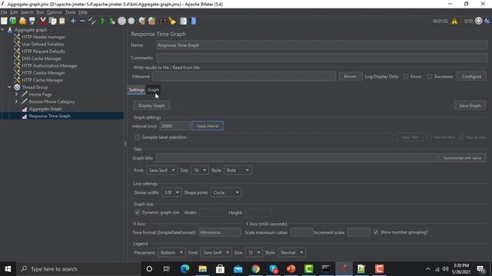Open the title Font Sans Serif dropdown

162,170
